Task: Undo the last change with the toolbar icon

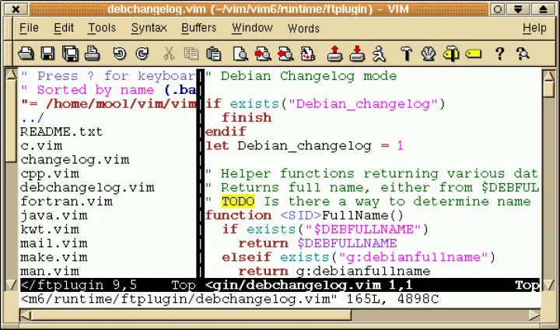Action: [x=119, y=54]
